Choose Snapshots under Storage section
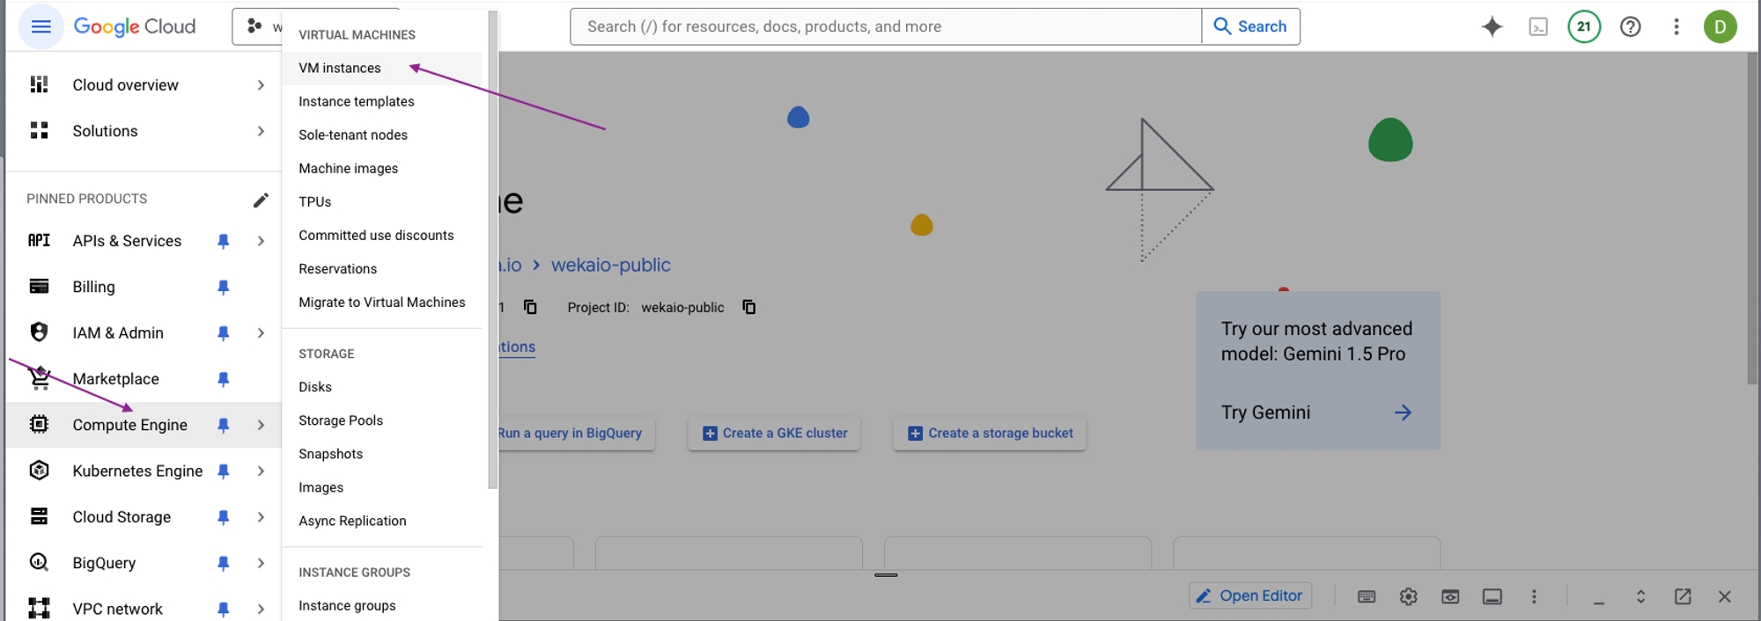Screen dimensions: 1761x621 pyautogui.click(x=330, y=454)
